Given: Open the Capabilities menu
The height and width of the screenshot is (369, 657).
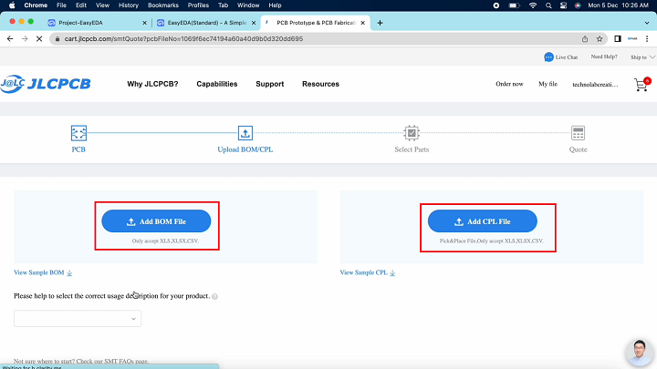Looking at the screenshot, I should (216, 84).
